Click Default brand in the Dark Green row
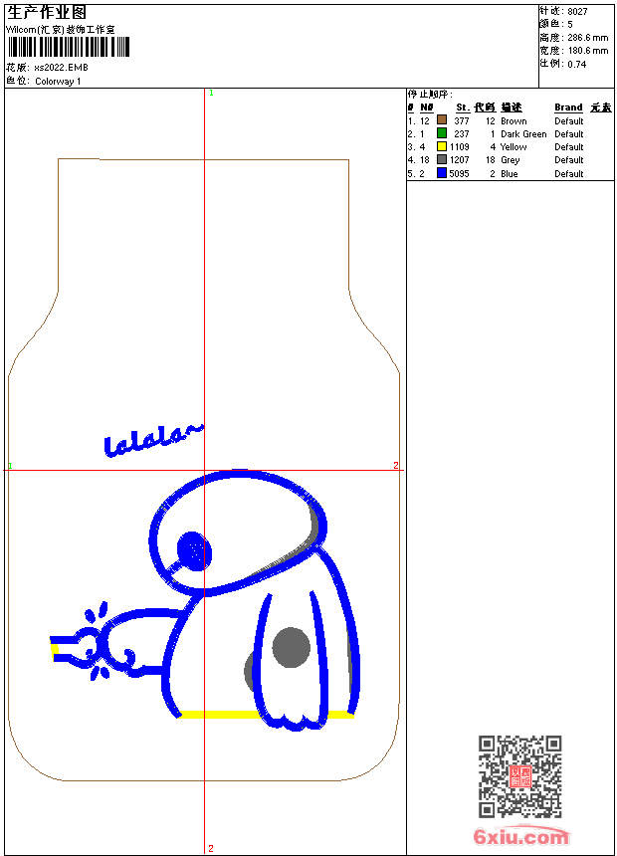The width and height of the screenshot is (617, 856). point(569,134)
